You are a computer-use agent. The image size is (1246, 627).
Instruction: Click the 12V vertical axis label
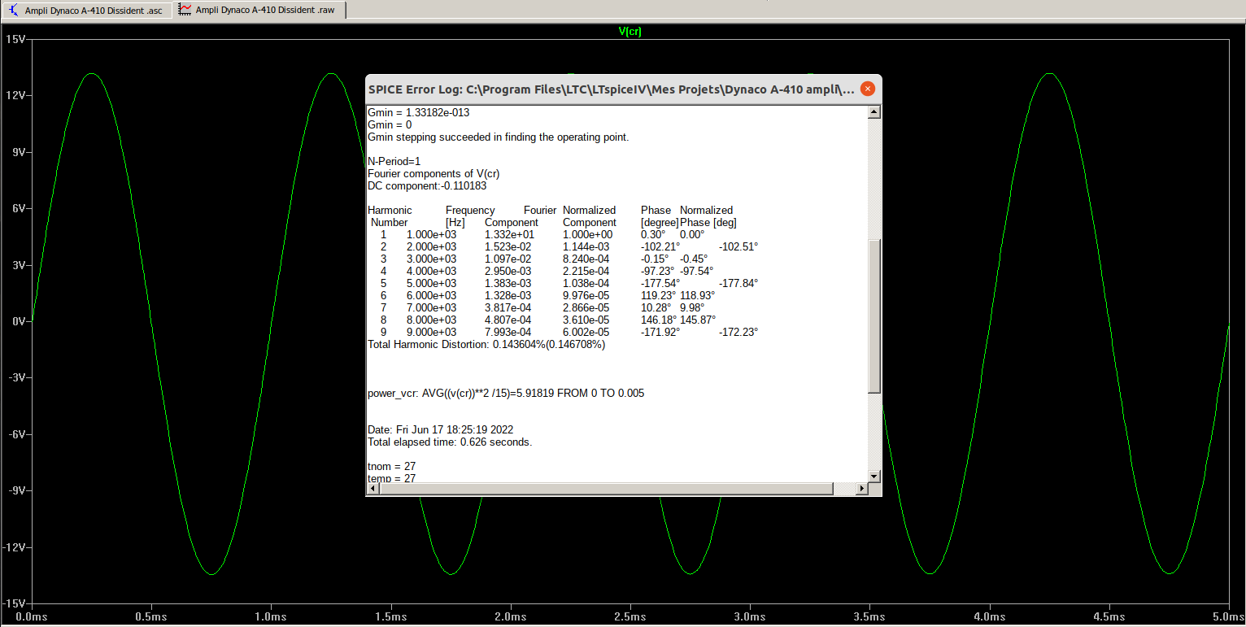(x=15, y=95)
